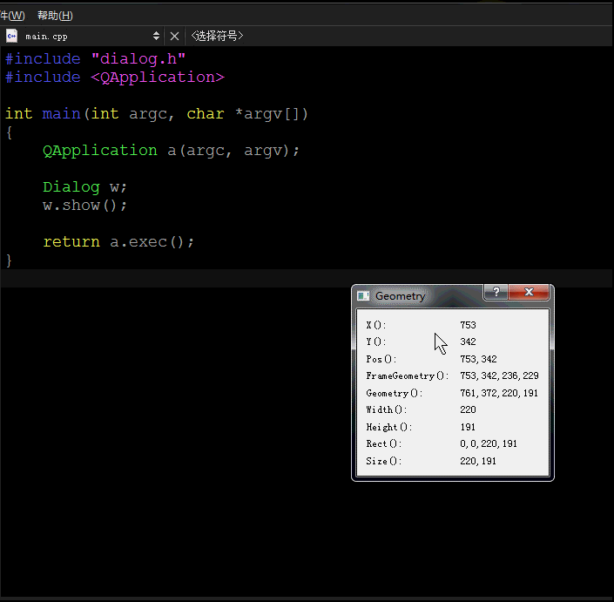
Task: Click the Pos(): label
Action: click(x=381, y=359)
